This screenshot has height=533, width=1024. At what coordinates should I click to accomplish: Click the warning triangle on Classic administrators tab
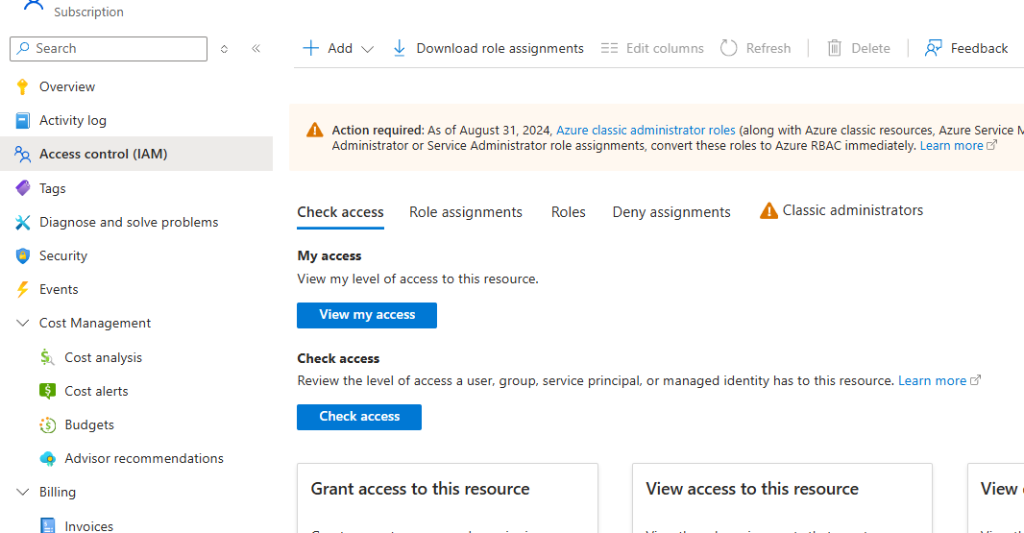pyautogui.click(x=768, y=211)
